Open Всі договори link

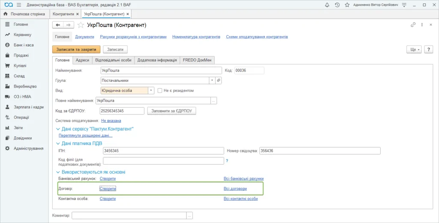pyautogui.click(x=235, y=189)
